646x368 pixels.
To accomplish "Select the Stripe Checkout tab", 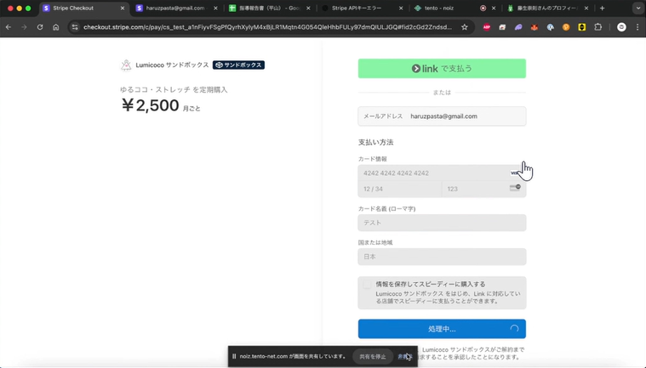I will [83, 8].
